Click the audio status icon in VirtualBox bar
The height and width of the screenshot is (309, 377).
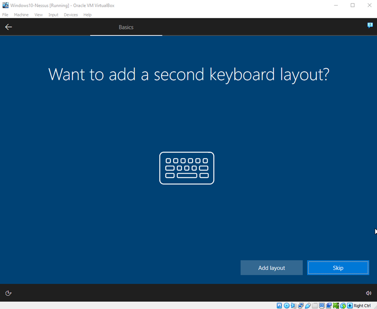293,306
